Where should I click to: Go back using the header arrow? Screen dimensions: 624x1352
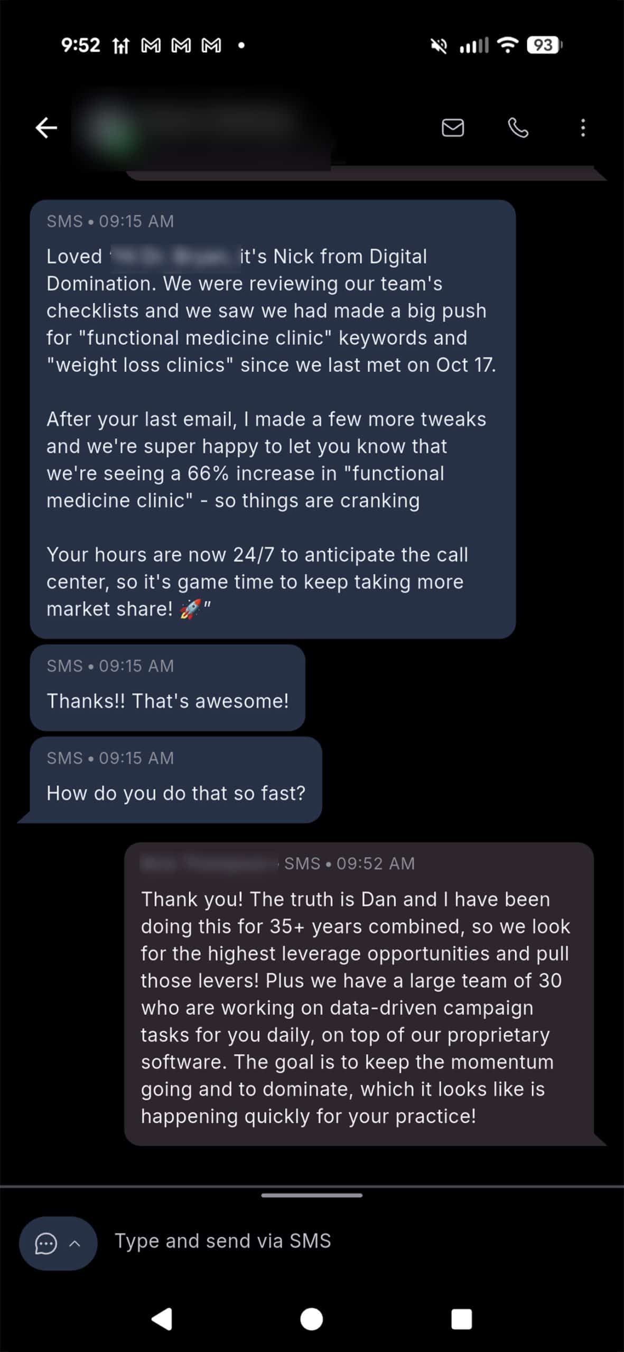(46, 128)
